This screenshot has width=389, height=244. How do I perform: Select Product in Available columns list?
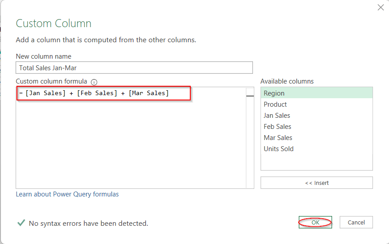click(x=275, y=104)
